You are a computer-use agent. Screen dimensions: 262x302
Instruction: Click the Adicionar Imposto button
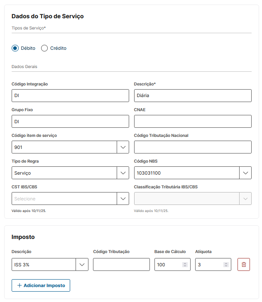tap(41, 286)
